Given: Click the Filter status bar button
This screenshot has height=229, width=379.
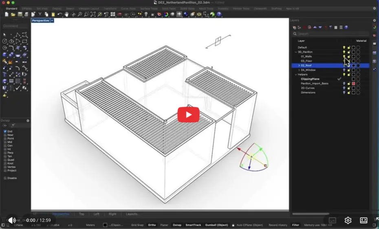Looking at the screenshot, I should coord(295,225).
